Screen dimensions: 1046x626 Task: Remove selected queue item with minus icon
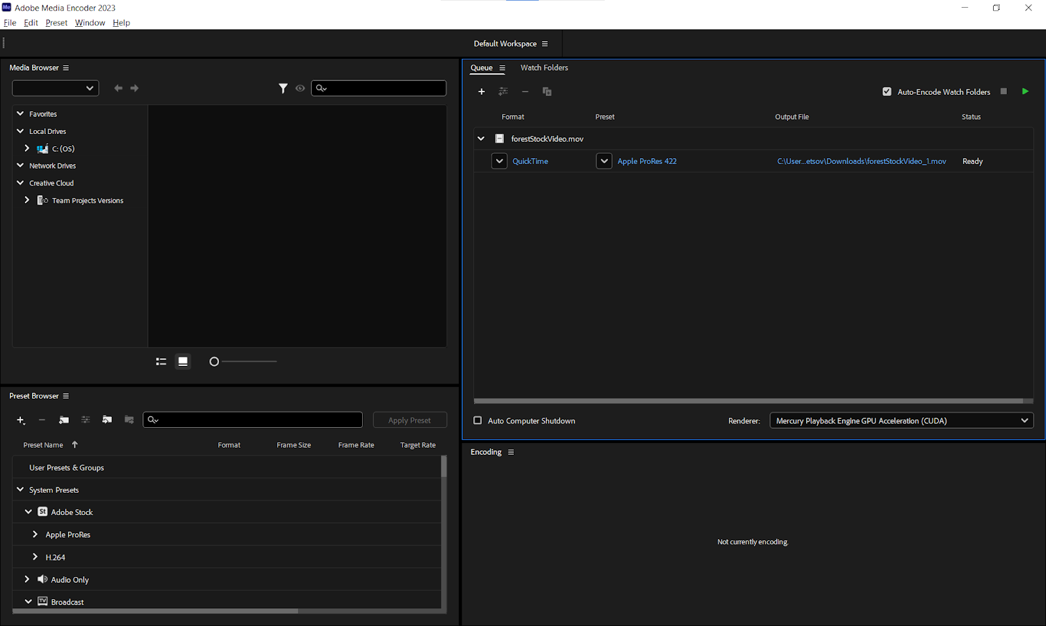coord(525,91)
